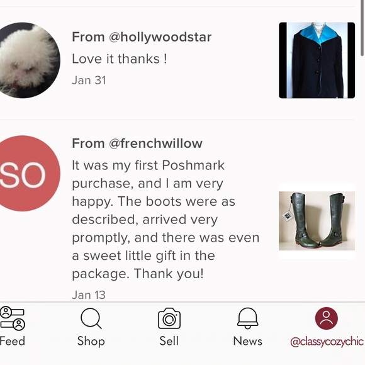Click the "Love it thanks !" comment text
The height and width of the screenshot is (365, 365).
(x=120, y=59)
